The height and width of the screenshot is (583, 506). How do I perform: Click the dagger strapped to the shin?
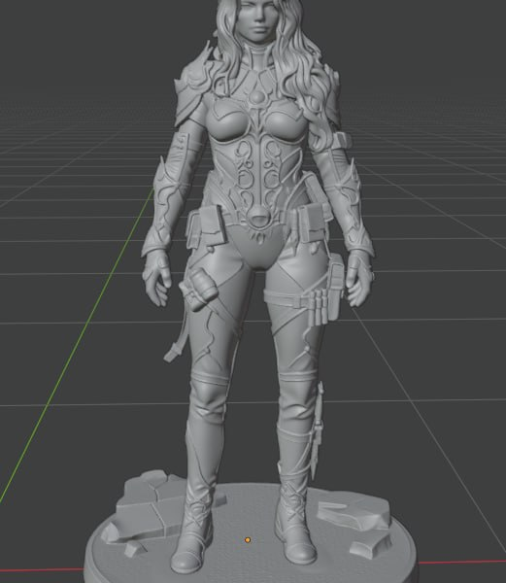(317, 429)
